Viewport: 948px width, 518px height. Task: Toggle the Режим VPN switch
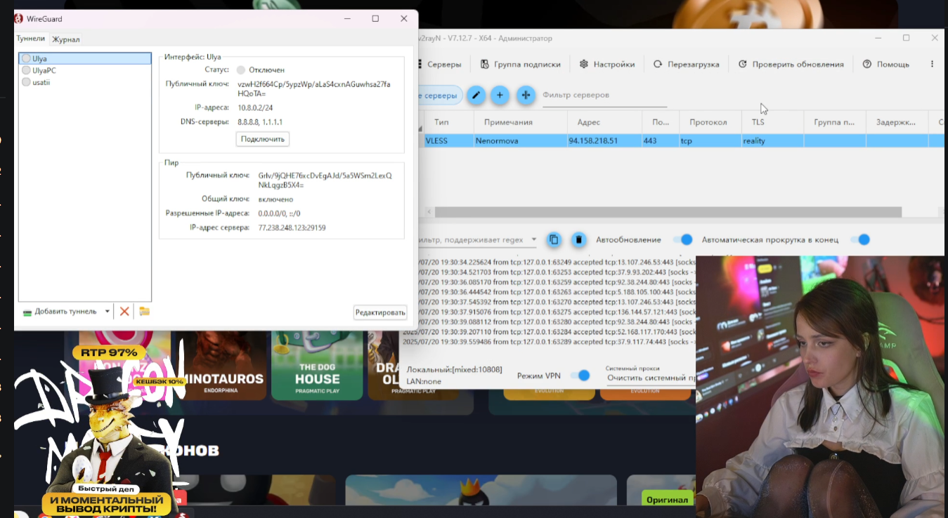point(580,376)
